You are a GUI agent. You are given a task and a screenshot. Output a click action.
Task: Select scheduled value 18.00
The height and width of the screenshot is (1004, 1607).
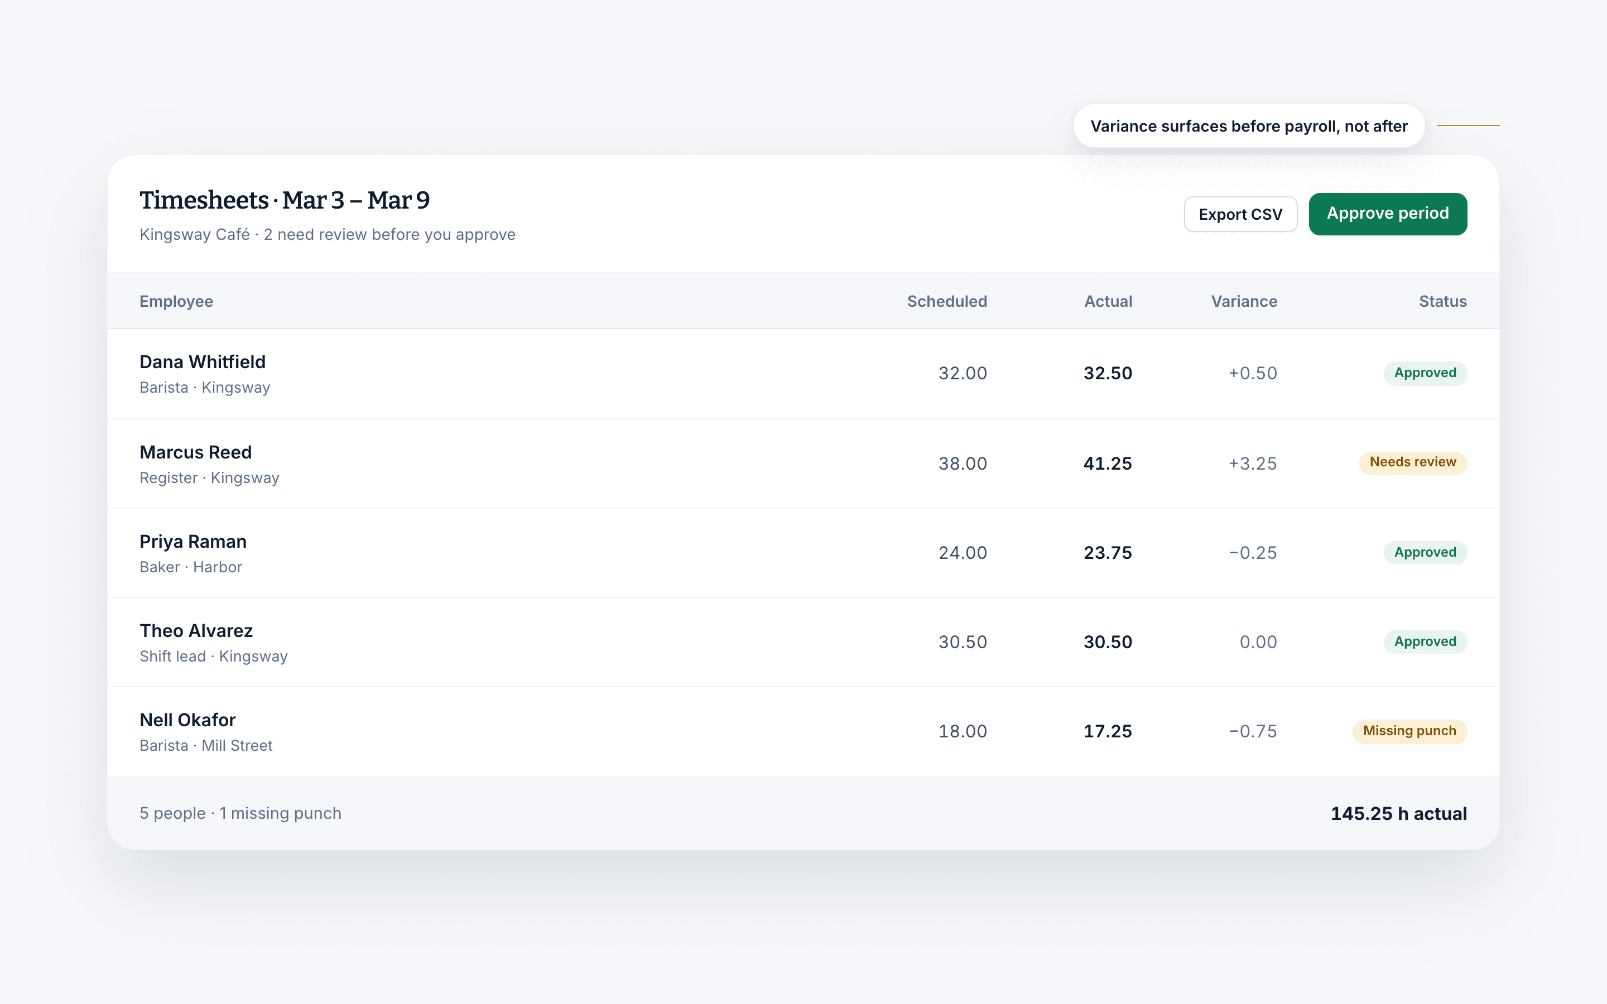point(963,732)
